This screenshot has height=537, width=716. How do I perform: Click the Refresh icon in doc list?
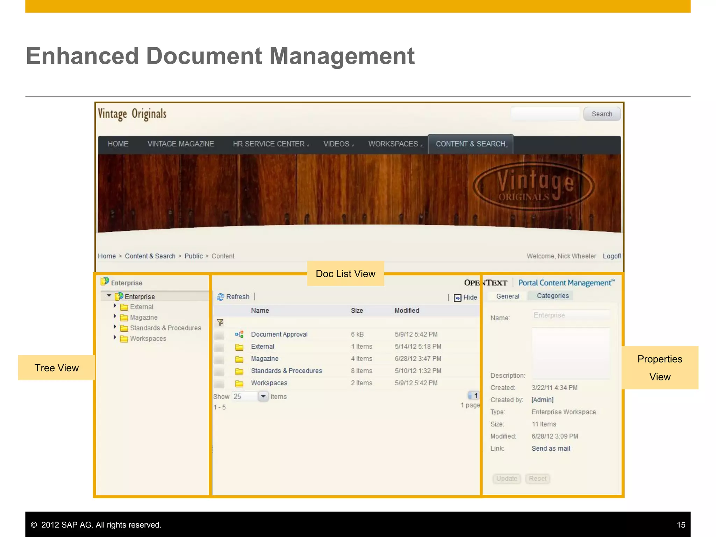[220, 297]
